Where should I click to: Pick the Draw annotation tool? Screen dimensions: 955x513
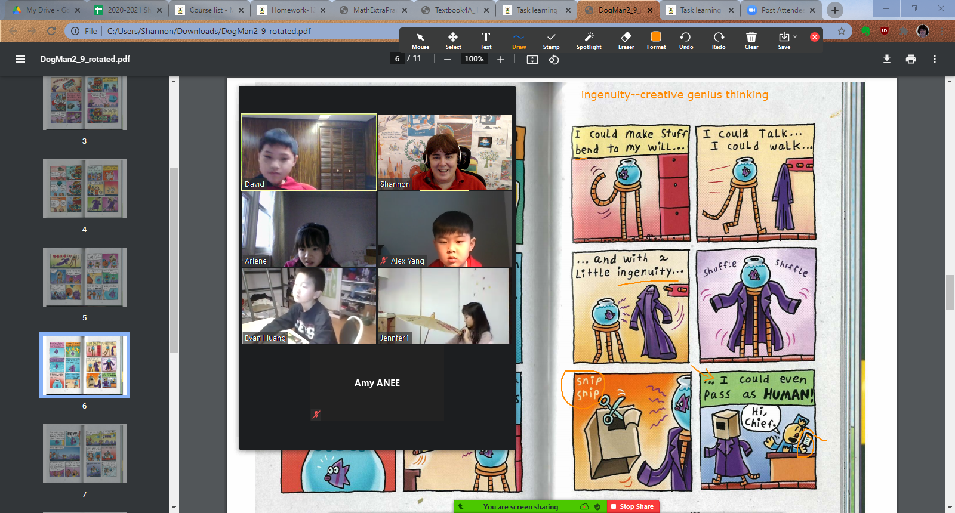tap(519, 41)
